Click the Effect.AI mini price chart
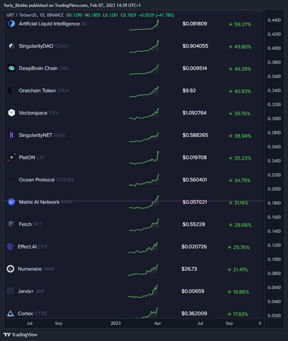The height and width of the screenshot is (341, 288). coord(143,248)
